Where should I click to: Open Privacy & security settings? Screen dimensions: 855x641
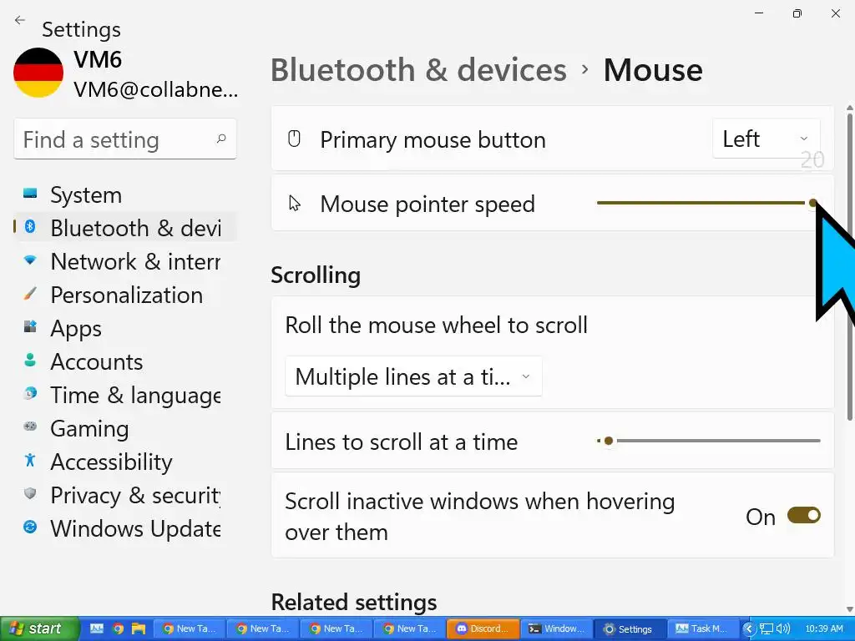click(x=125, y=495)
